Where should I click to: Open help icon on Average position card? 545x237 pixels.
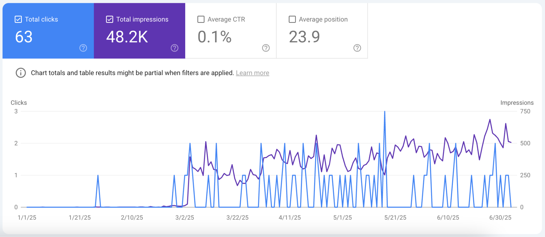pyautogui.click(x=357, y=48)
